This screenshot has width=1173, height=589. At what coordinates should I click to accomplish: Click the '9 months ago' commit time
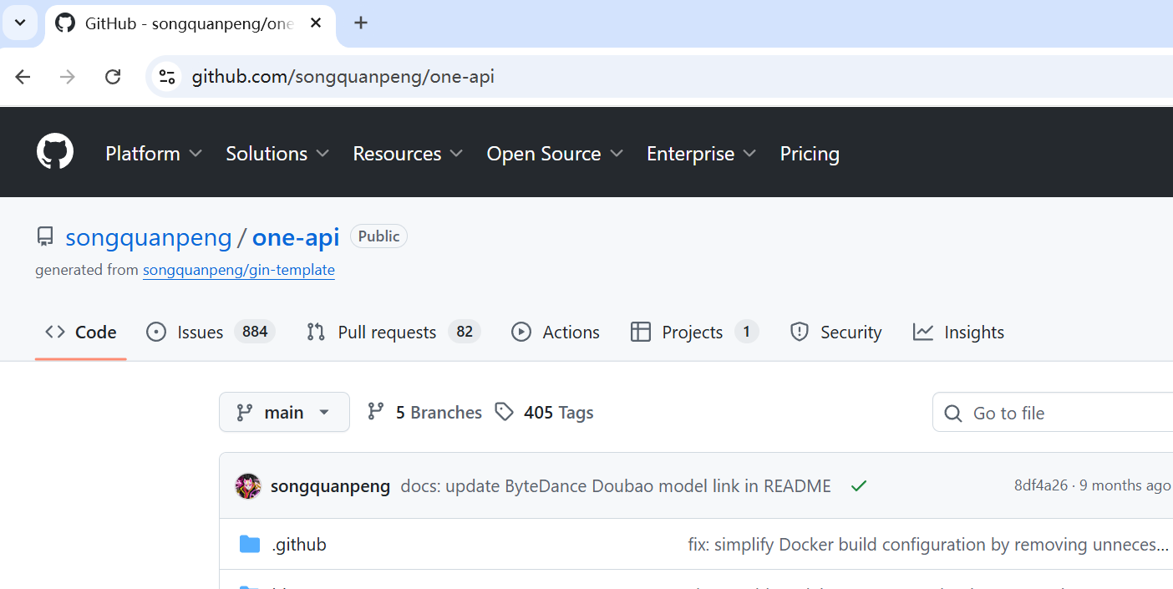1125,485
